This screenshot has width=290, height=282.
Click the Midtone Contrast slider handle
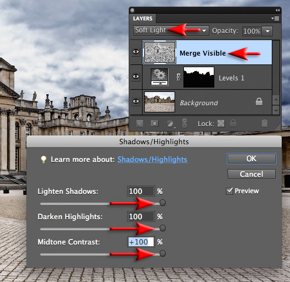tap(162, 253)
